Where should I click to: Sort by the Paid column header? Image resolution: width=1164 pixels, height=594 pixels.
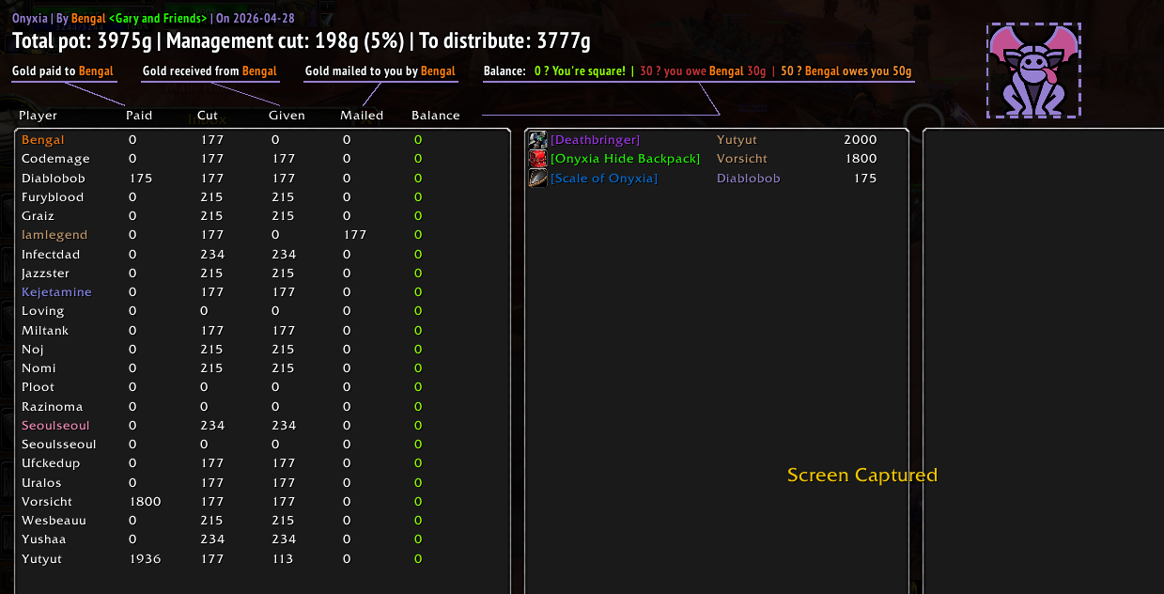tap(139, 116)
